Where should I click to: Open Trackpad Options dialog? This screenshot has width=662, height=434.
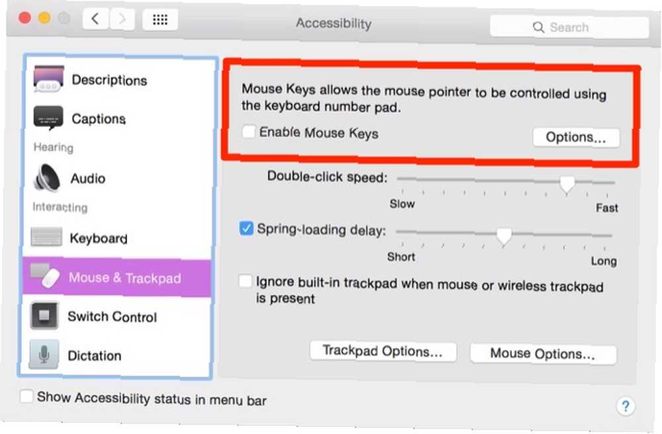383,351
